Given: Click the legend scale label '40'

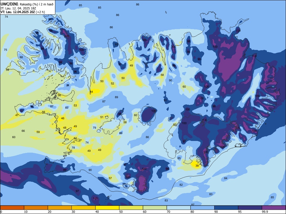Looking at the screenshot, I should point(97,212).
